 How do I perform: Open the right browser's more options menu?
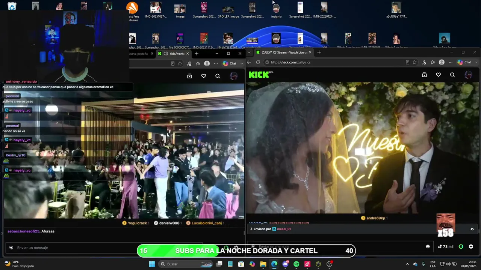[451, 62]
